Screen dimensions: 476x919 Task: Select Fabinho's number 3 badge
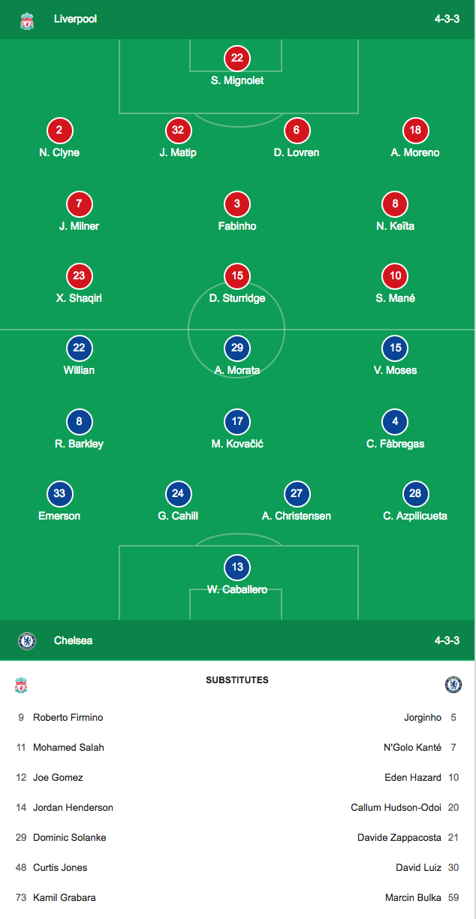237,204
